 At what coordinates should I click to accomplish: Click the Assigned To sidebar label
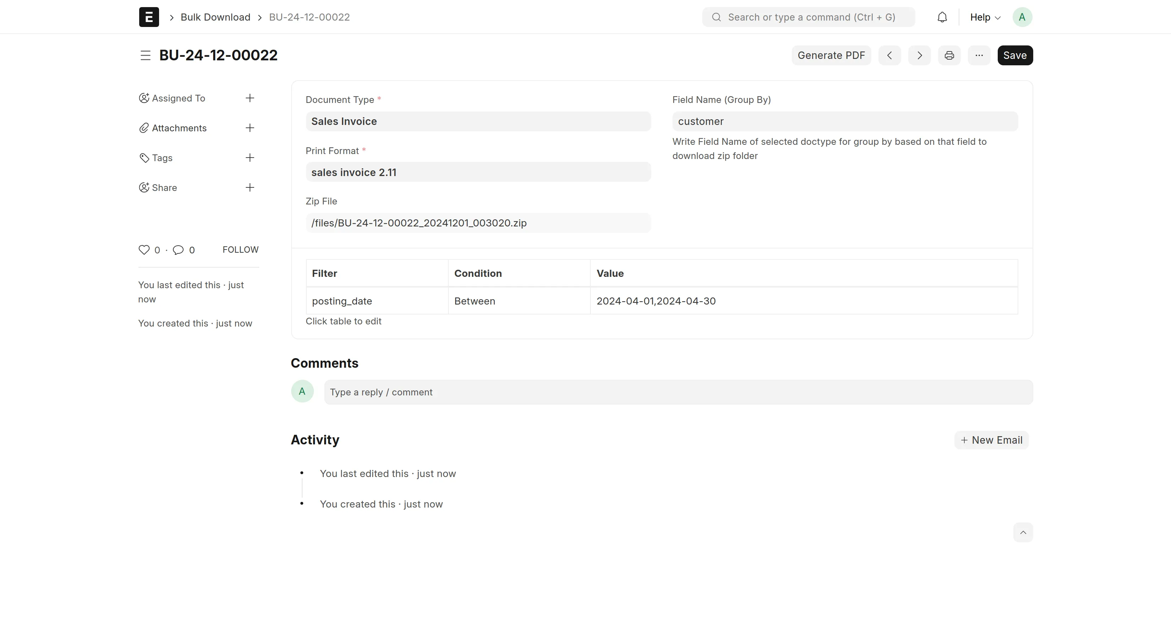point(178,98)
